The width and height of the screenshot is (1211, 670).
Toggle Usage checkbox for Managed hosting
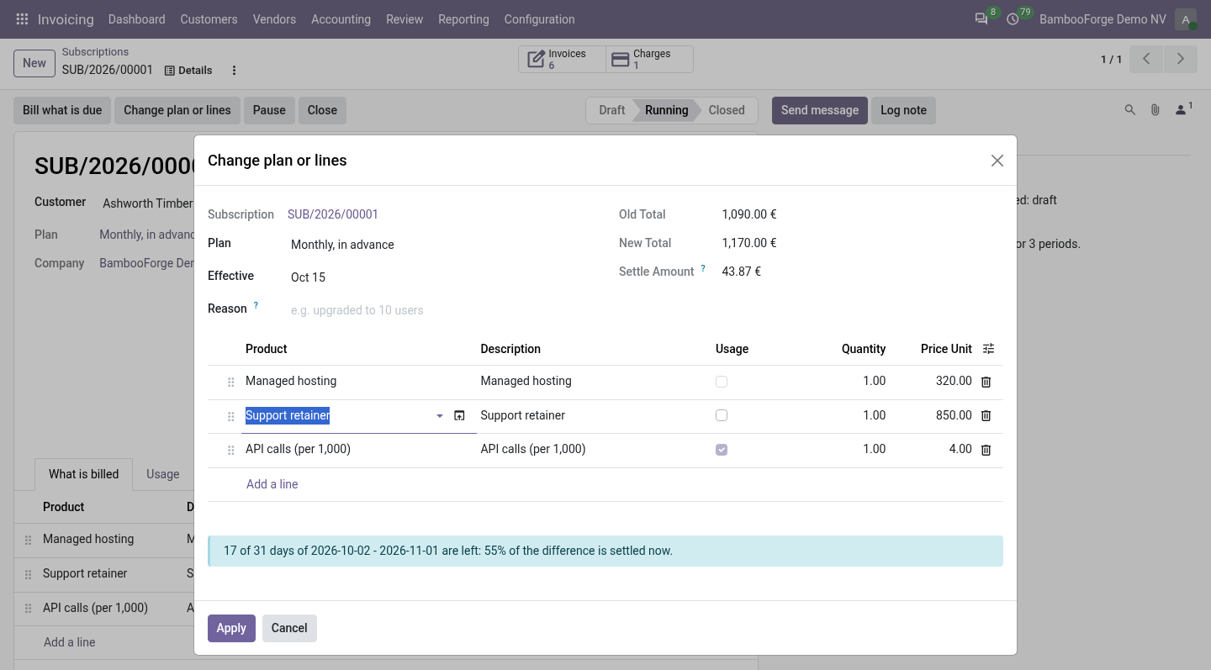pos(722,382)
